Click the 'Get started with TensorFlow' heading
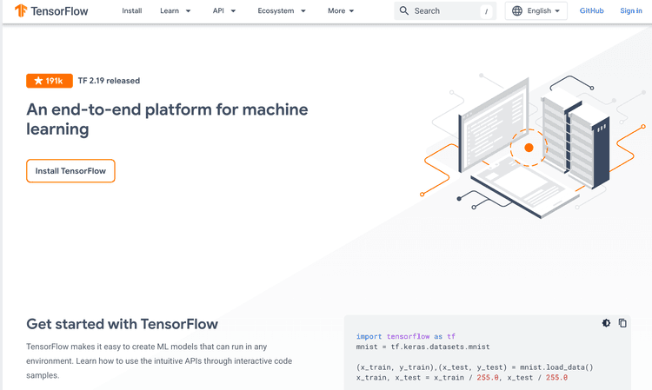The image size is (652, 390). (x=122, y=324)
